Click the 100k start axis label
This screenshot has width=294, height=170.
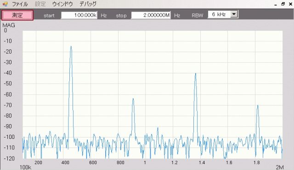[26, 167]
